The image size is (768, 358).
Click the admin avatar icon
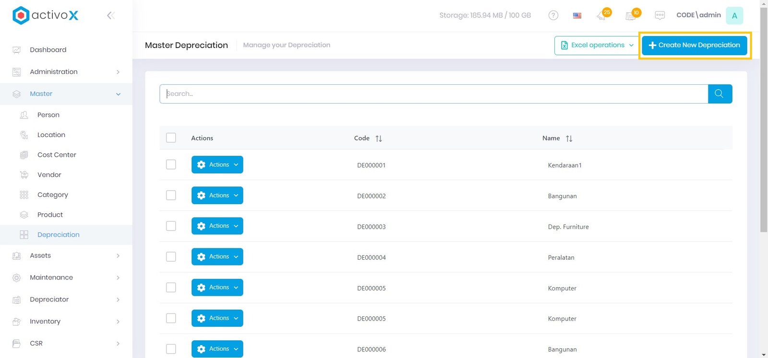point(734,15)
